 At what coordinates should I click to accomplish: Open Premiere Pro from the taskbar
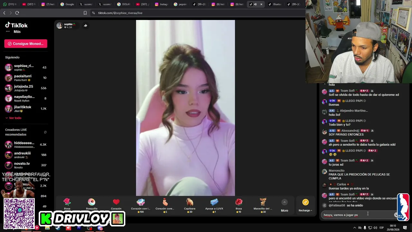pyautogui.click(x=79, y=228)
